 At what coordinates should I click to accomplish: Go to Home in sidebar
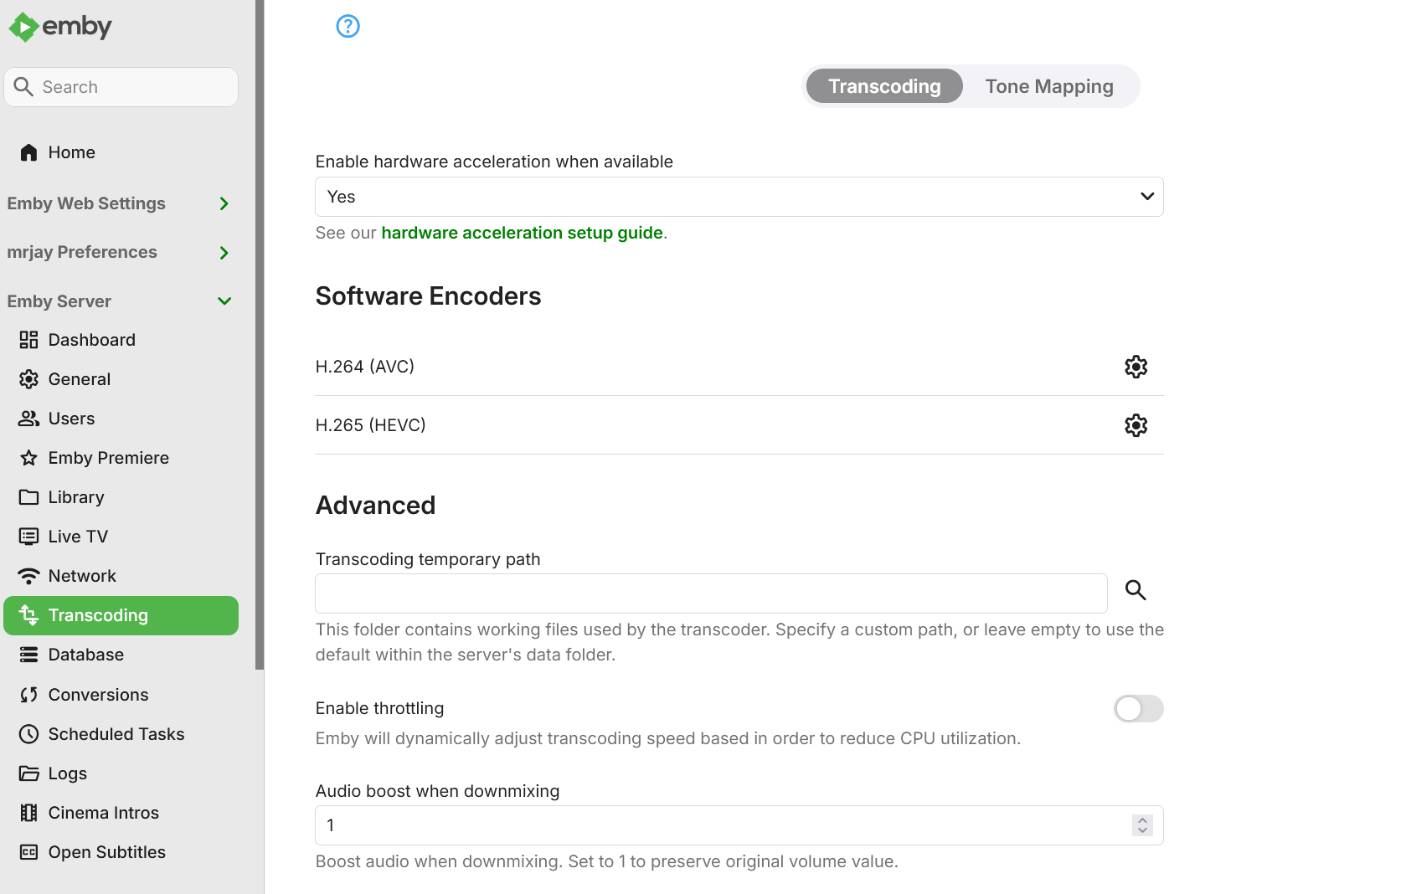(x=71, y=152)
